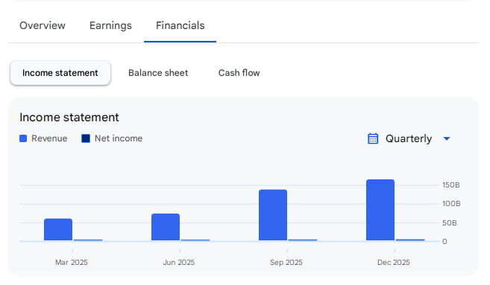This screenshot has height=285, width=490.
Task: Open the Quarterly period dropdown
Action: [x=409, y=138]
